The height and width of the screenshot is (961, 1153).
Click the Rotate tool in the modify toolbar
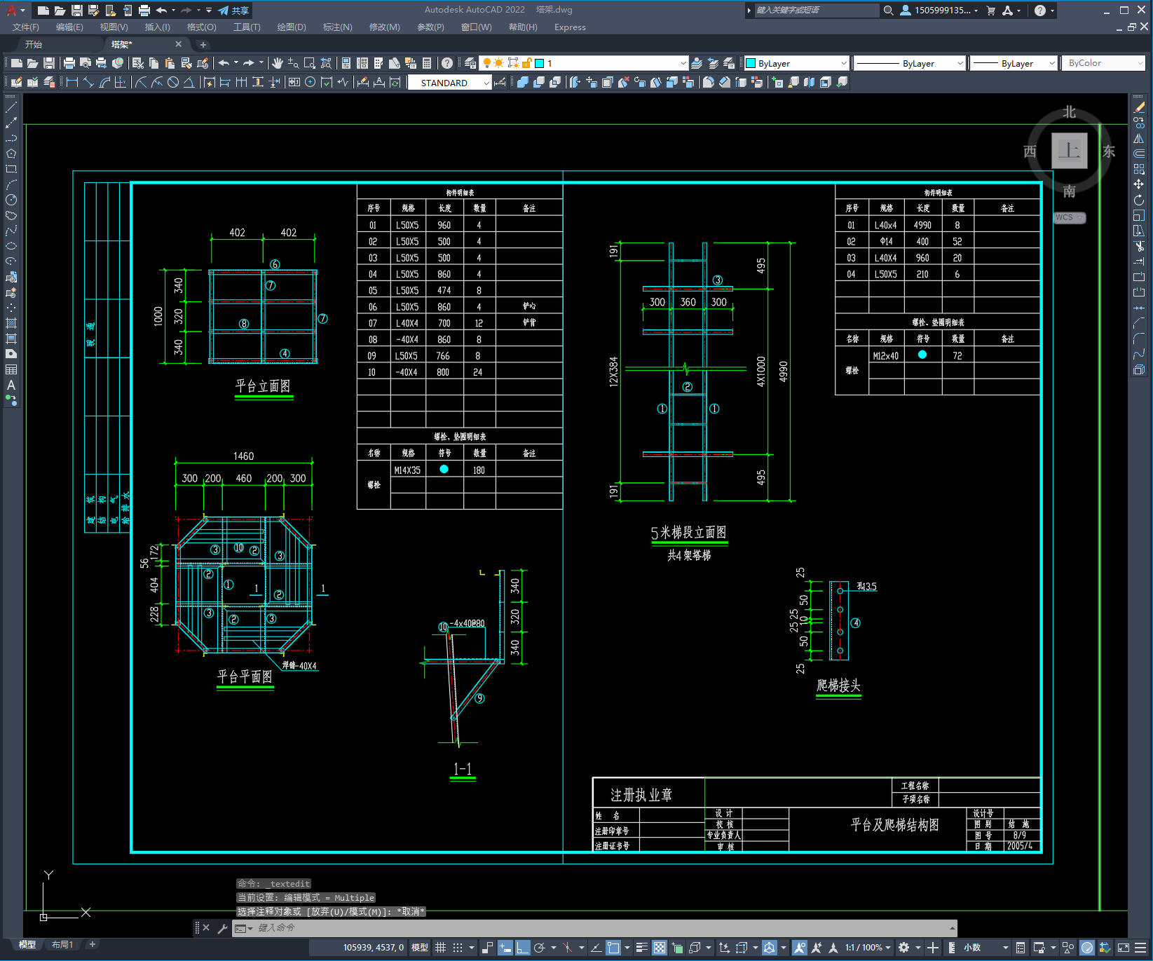tap(1139, 200)
